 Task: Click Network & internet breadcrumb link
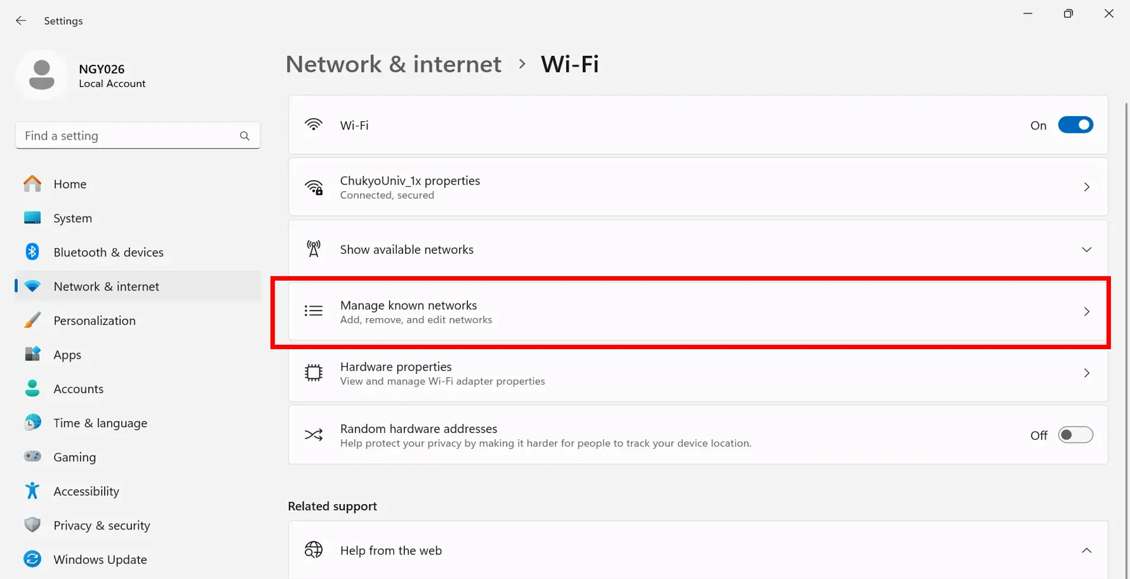pos(394,64)
